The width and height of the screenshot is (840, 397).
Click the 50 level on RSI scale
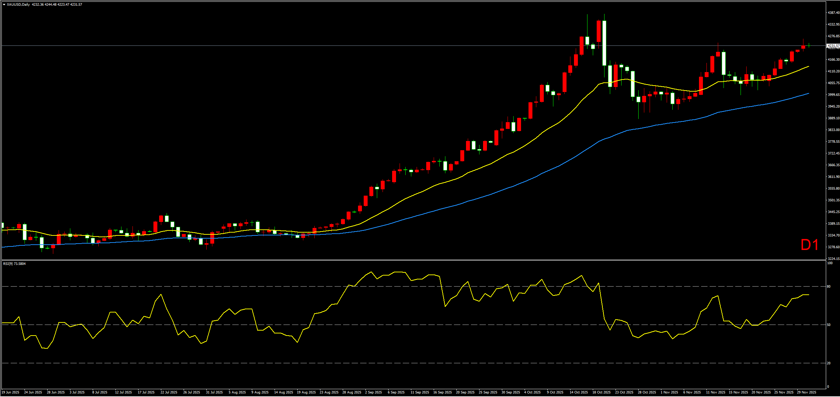tap(829, 325)
